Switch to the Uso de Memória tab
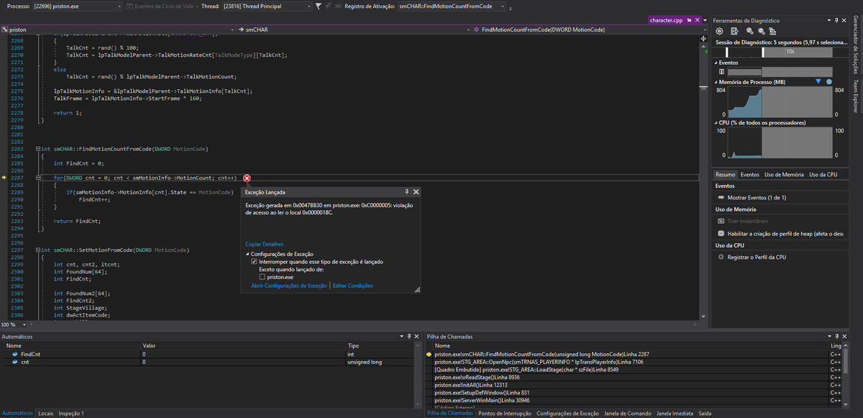Image resolution: width=863 pixels, height=418 pixels. pyautogui.click(x=783, y=174)
